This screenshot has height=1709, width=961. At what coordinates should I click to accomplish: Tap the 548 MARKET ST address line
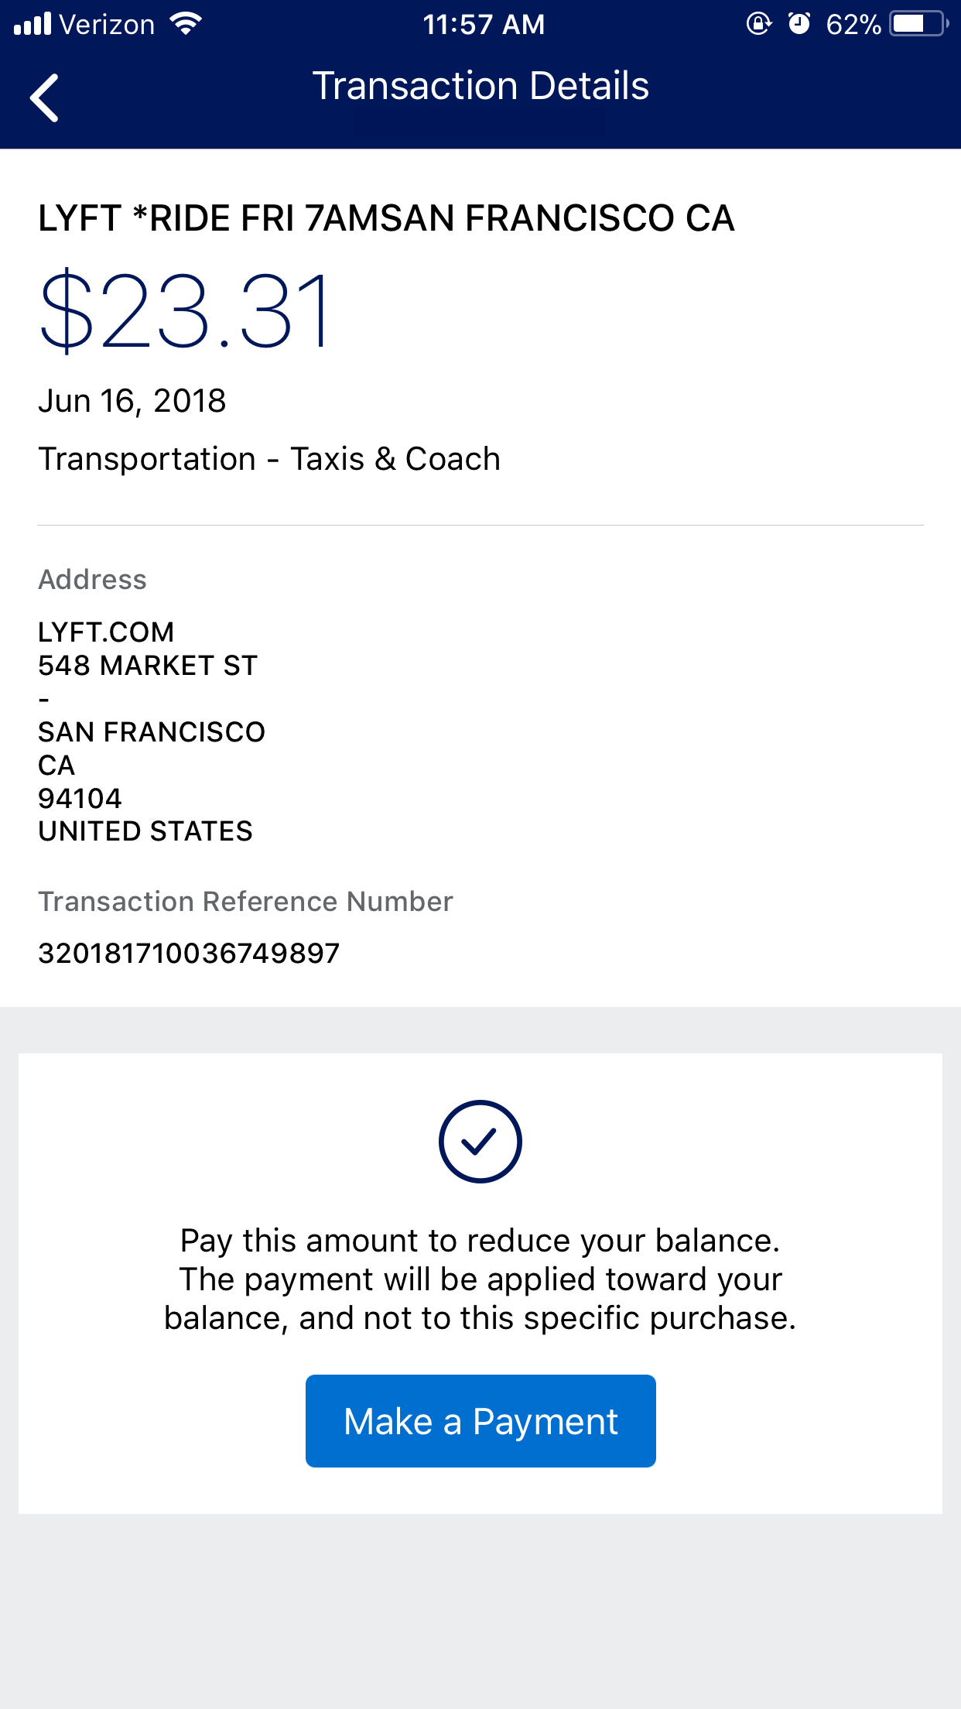click(x=148, y=666)
